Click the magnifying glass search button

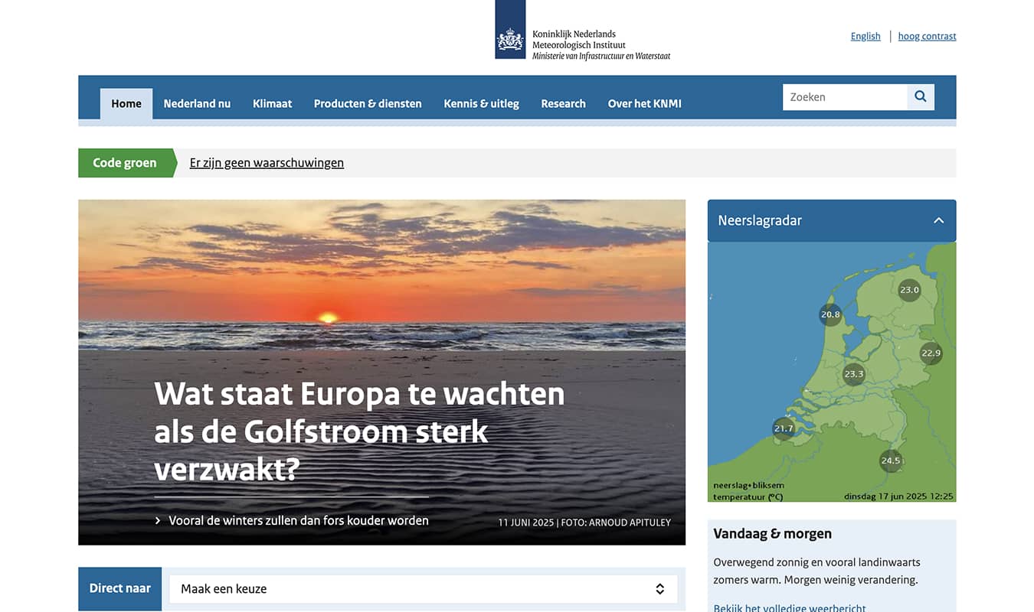pyautogui.click(x=921, y=97)
